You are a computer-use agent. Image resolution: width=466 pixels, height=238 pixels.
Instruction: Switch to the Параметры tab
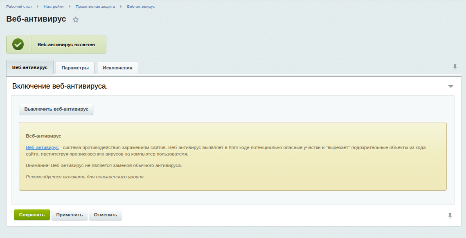[x=75, y=68]
